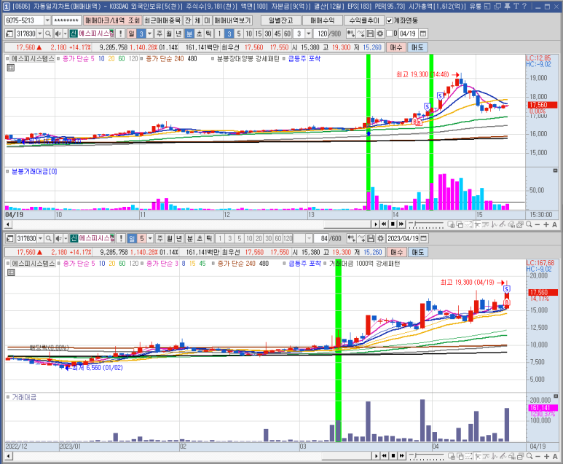Open the upper chart's settings gear icon
The image size is (563, 464).
[380, 34]
